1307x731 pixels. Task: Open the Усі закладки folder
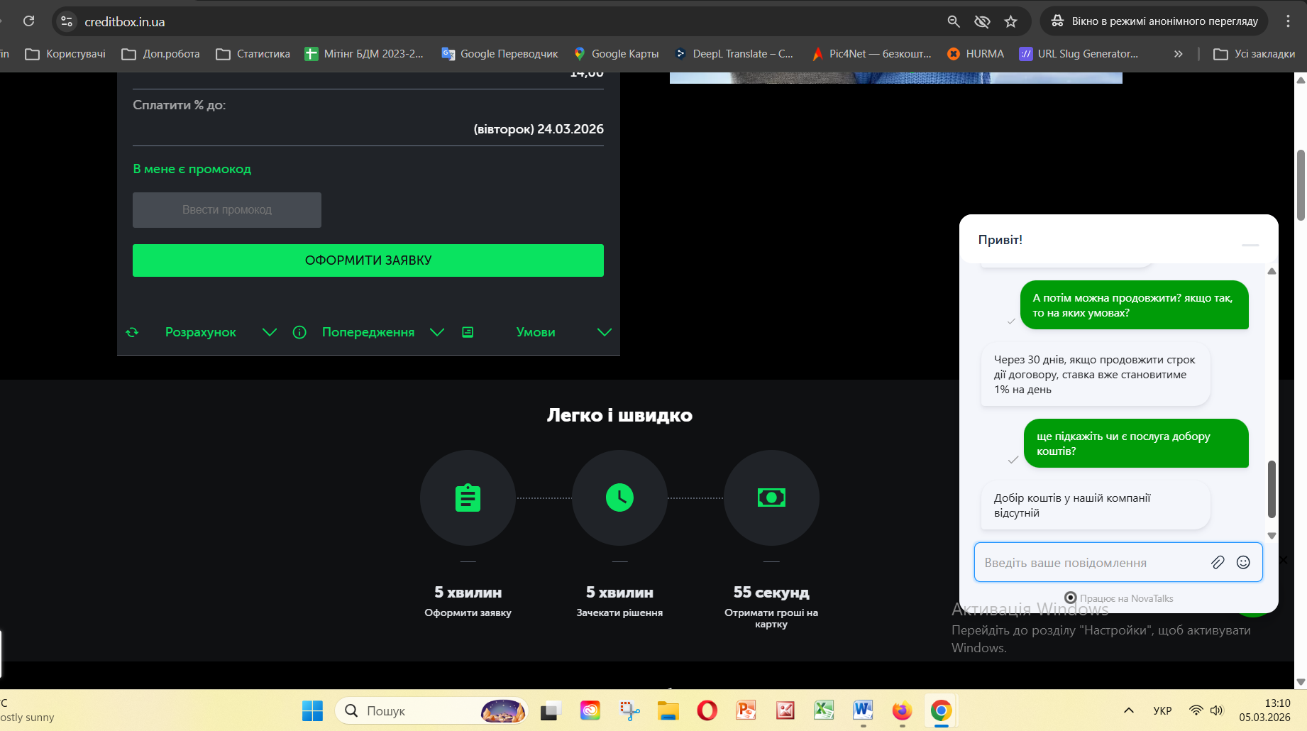point(1254,54)
